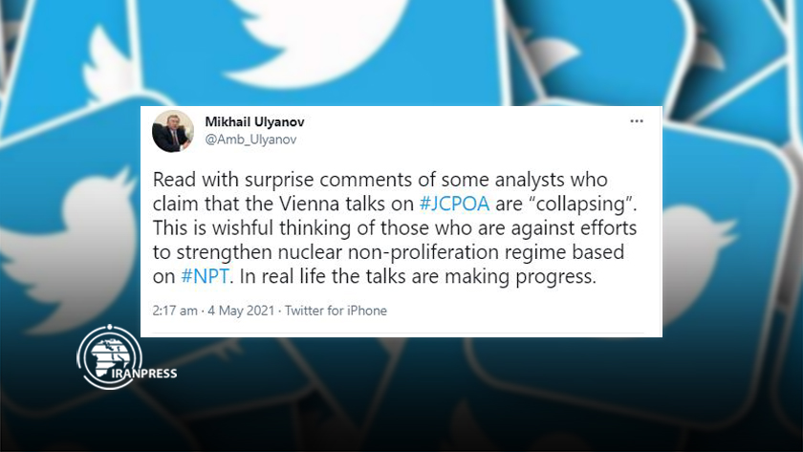Visit the @Amb_Ulyanov handle
Screen dimensions: 803x452
pyautogui.click(x=250, y=140)
